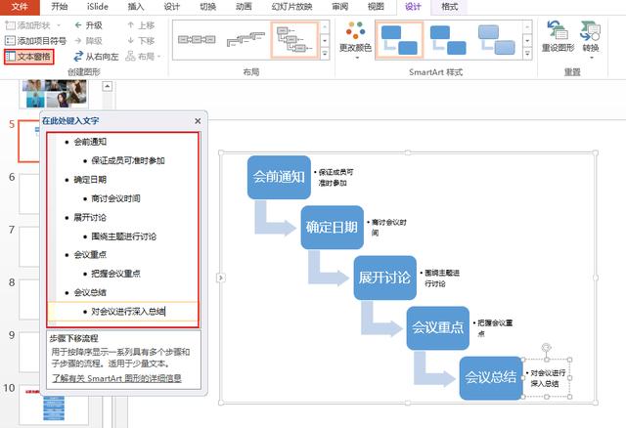Open the 布局 dropdown in 创建图形 group

(x=144, y=57)
